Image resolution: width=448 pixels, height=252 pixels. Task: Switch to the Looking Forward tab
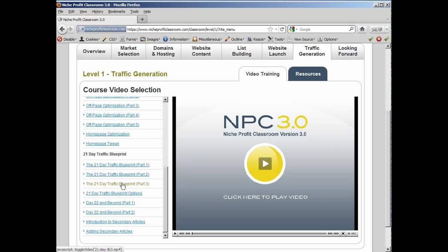(x=348, y=51)
